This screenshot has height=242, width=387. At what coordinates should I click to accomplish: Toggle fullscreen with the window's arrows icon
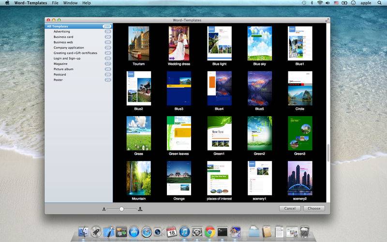[327, 20]
